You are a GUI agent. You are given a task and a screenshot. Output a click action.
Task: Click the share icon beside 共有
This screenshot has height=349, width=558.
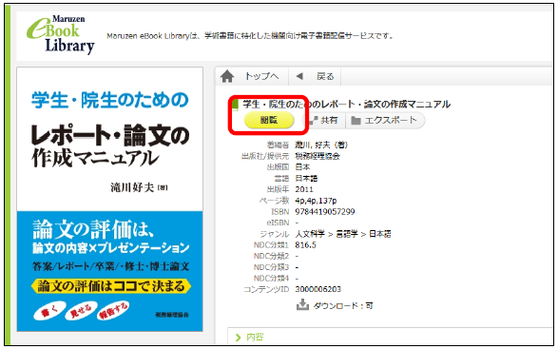point(313,121)
